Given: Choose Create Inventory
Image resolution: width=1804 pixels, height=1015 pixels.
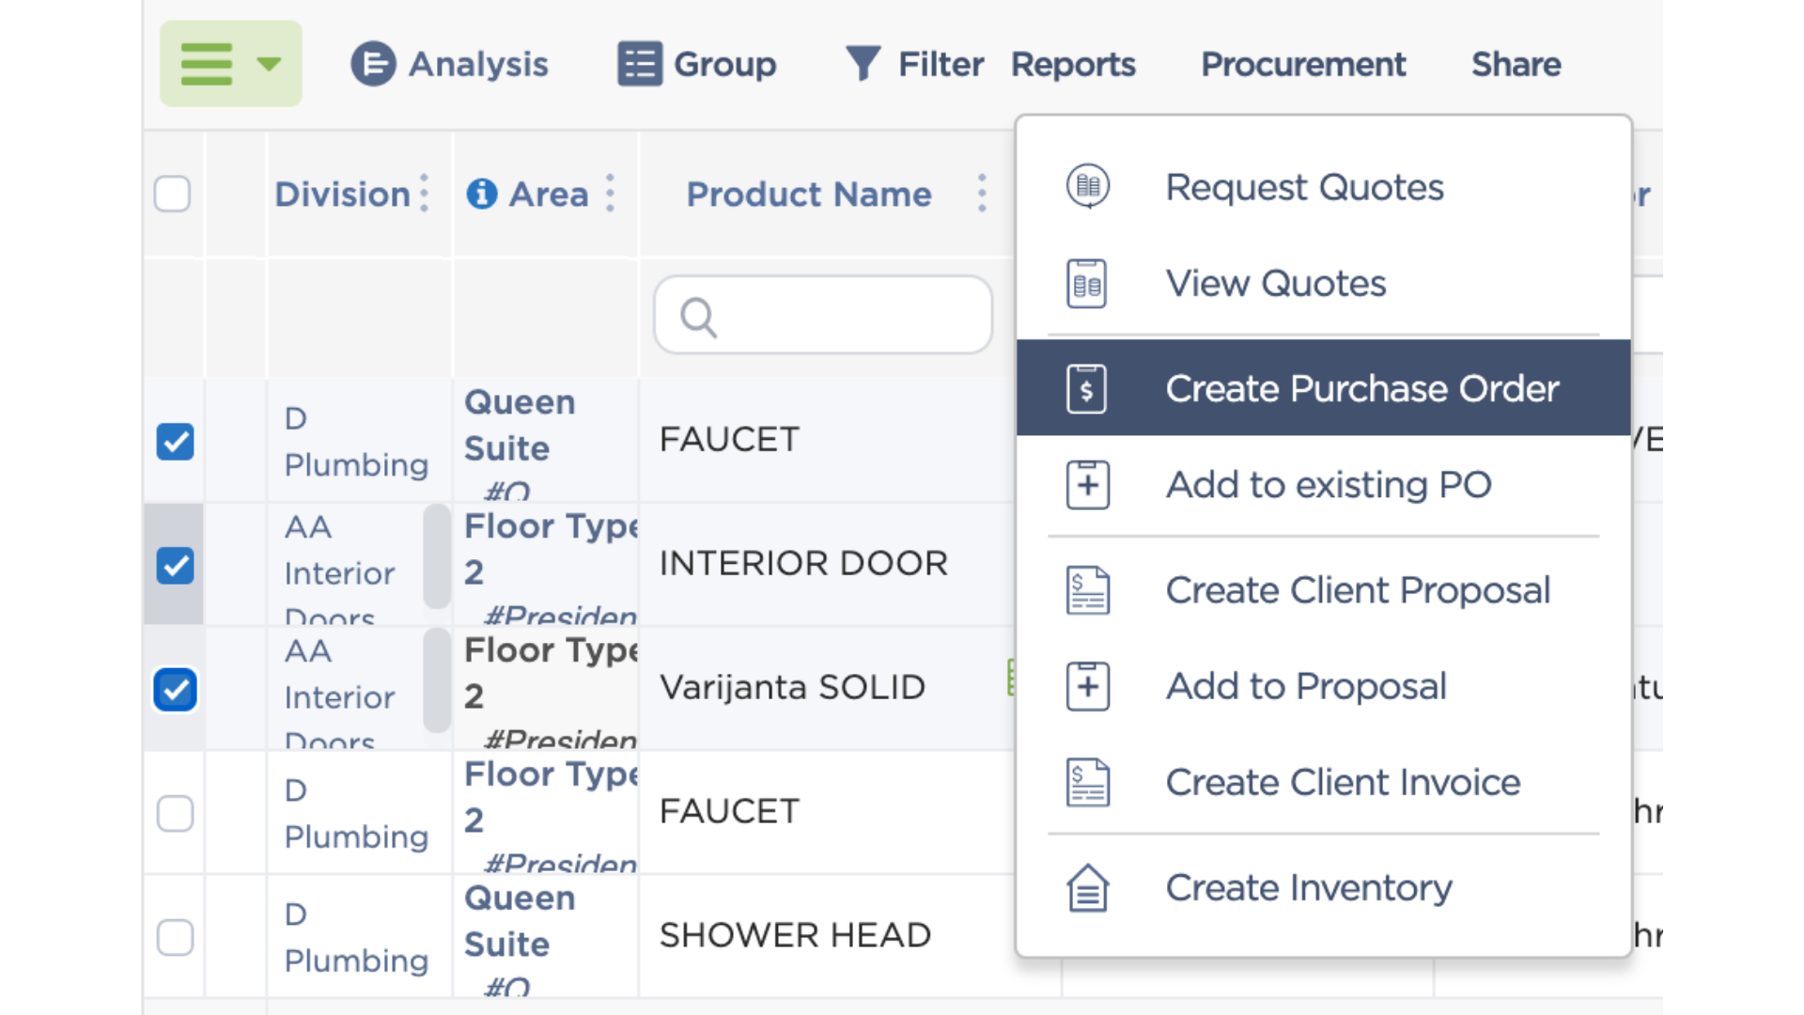Looking at the screenshot, I should (x=1323, y=887).
